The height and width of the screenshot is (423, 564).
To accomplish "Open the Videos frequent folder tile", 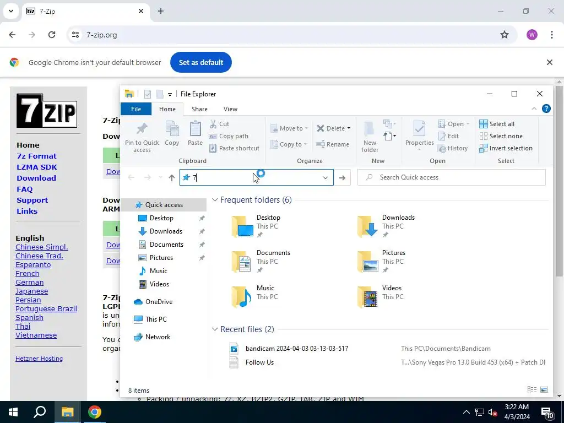I will [381, 297].
